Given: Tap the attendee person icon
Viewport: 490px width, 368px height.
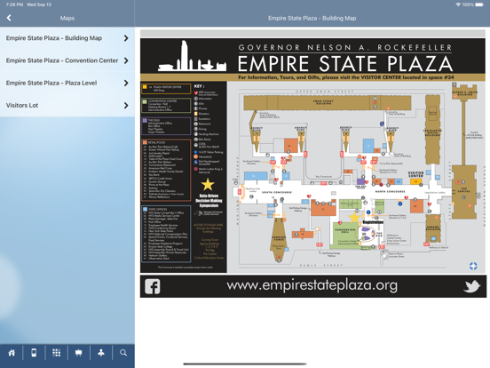Looking at the screenshot, I should tap(101, 353).
